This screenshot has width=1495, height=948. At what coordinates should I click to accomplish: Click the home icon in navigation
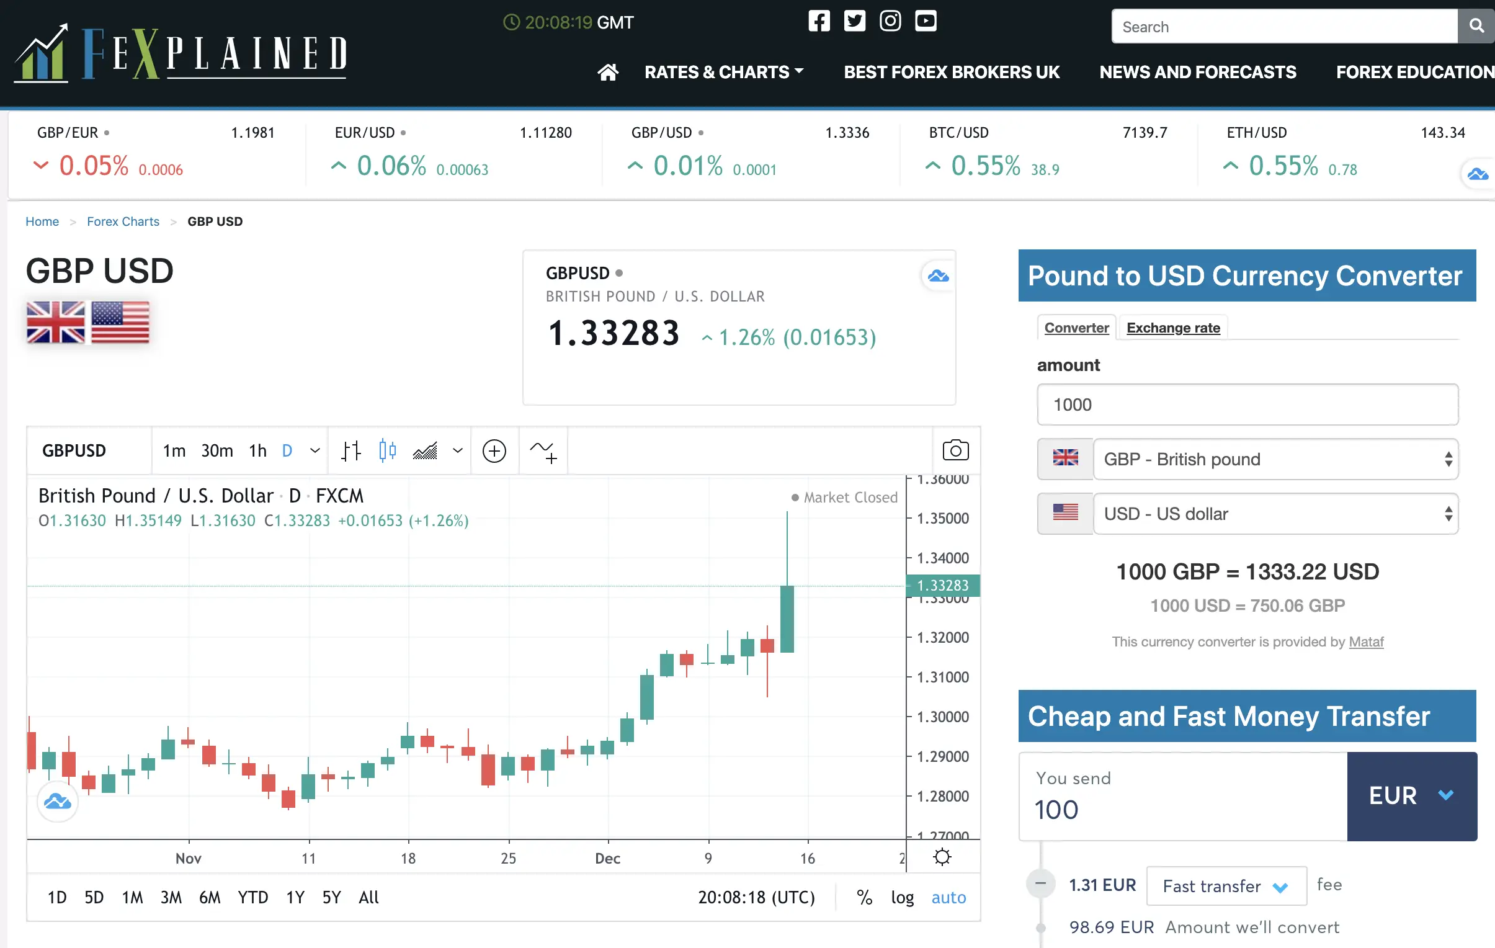(x=608, y=72)
